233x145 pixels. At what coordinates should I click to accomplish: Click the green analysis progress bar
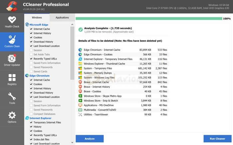click(x=148, y=19)
